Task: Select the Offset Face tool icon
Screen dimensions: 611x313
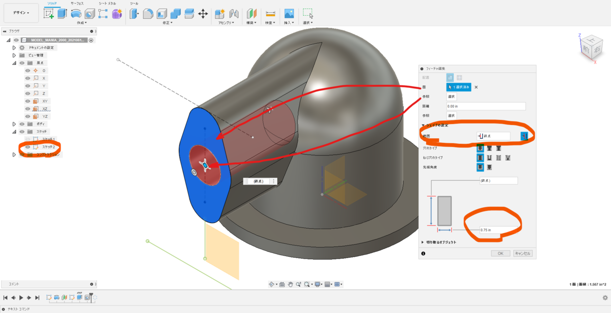Action: pyautogui.click(x=189, y=14)
